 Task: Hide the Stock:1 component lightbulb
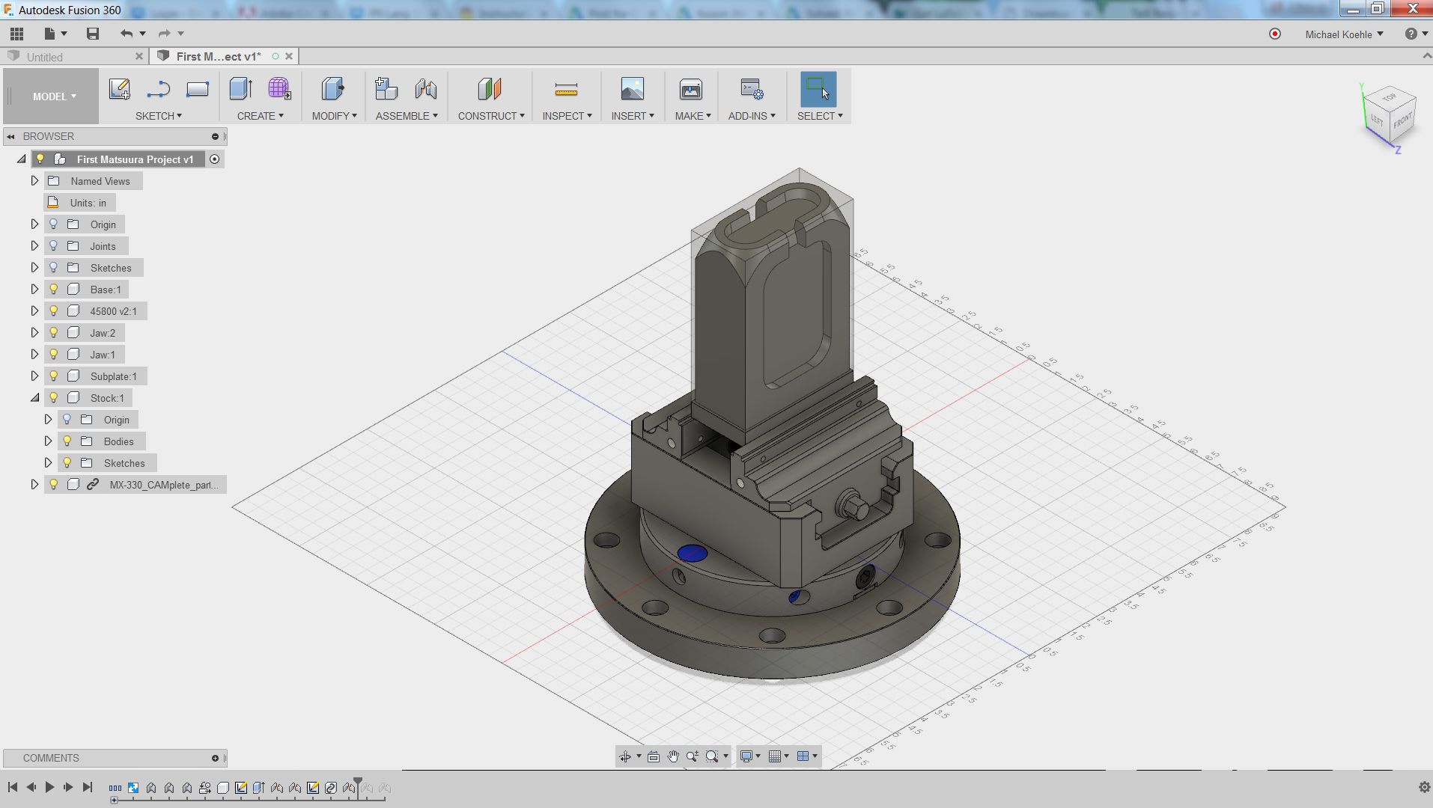click(53, 397)
